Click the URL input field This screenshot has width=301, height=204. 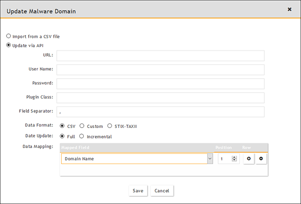pyautogui.click(x=161, y=55)
